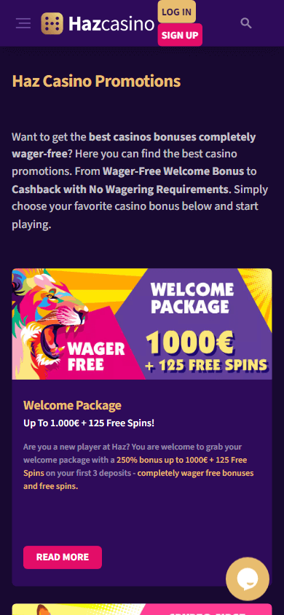This screenshot has height=615, width=284.
Task: Click the Hazcasino wordmark text
Action: click(x=111, y=24)
